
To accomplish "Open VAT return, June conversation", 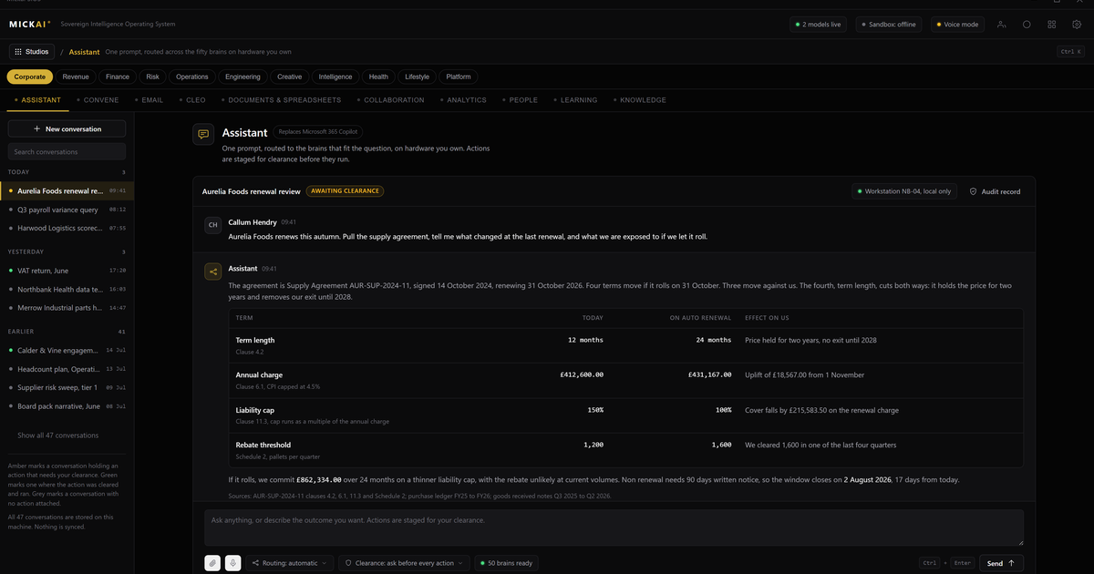I will pyautogui.click(x=67, y=271).
